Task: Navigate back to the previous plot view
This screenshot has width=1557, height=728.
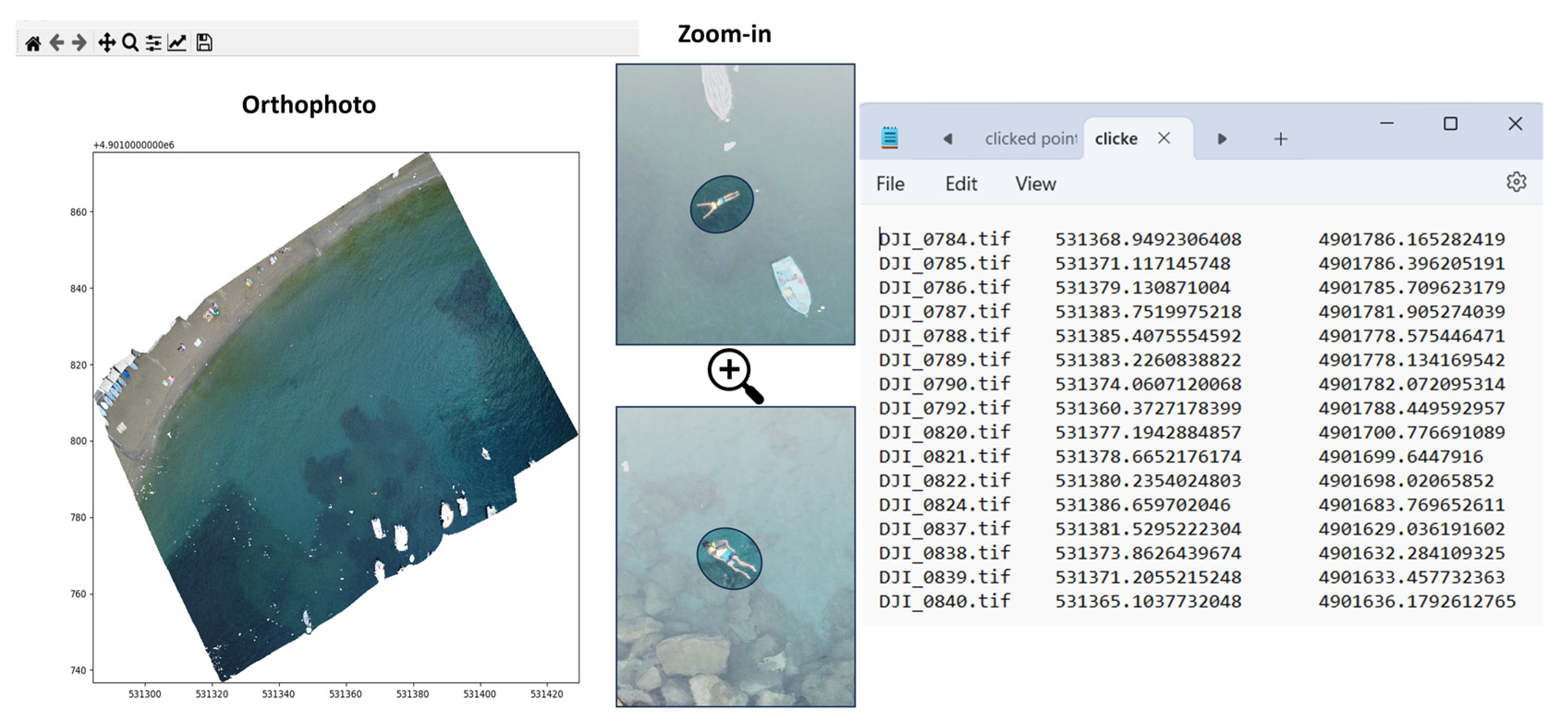Action: (56, 42)
